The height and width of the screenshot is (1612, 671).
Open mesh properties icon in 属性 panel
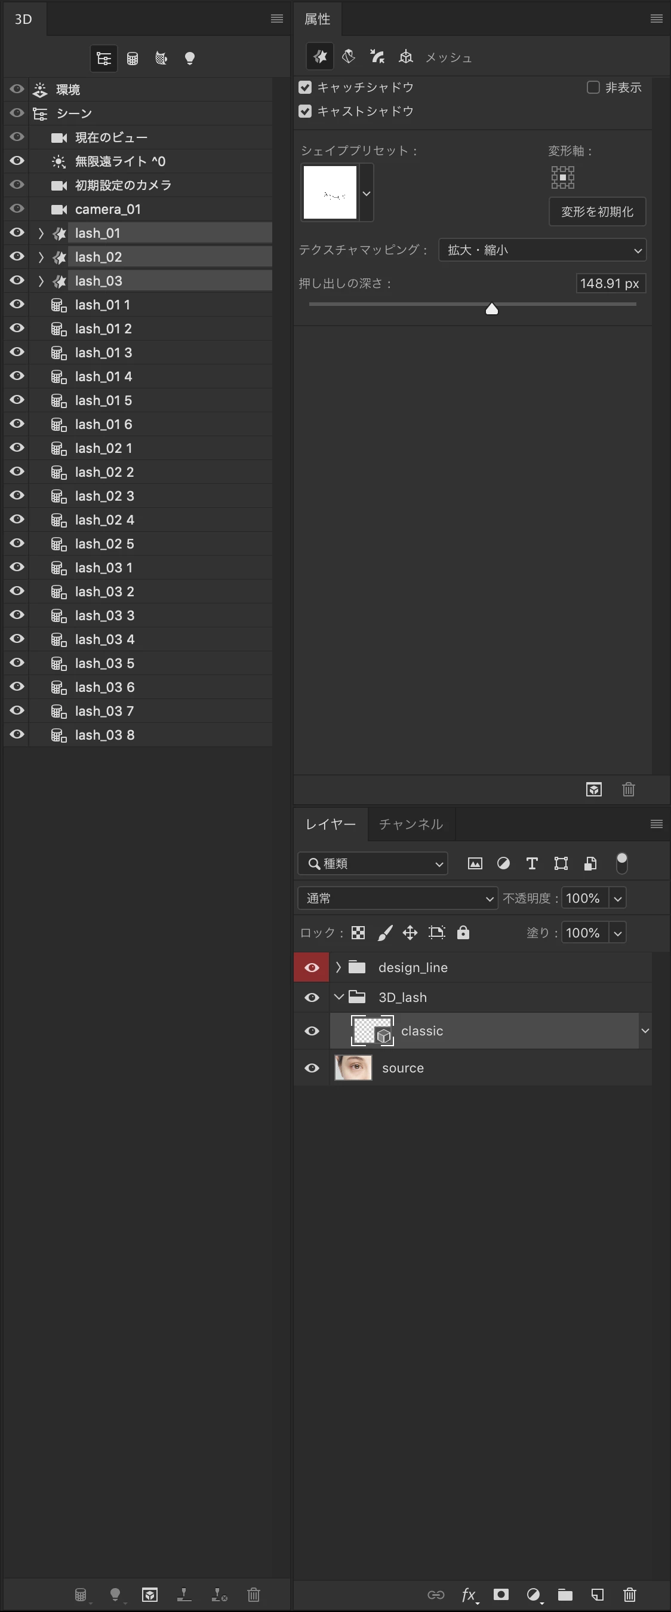(x=319, y=57)
